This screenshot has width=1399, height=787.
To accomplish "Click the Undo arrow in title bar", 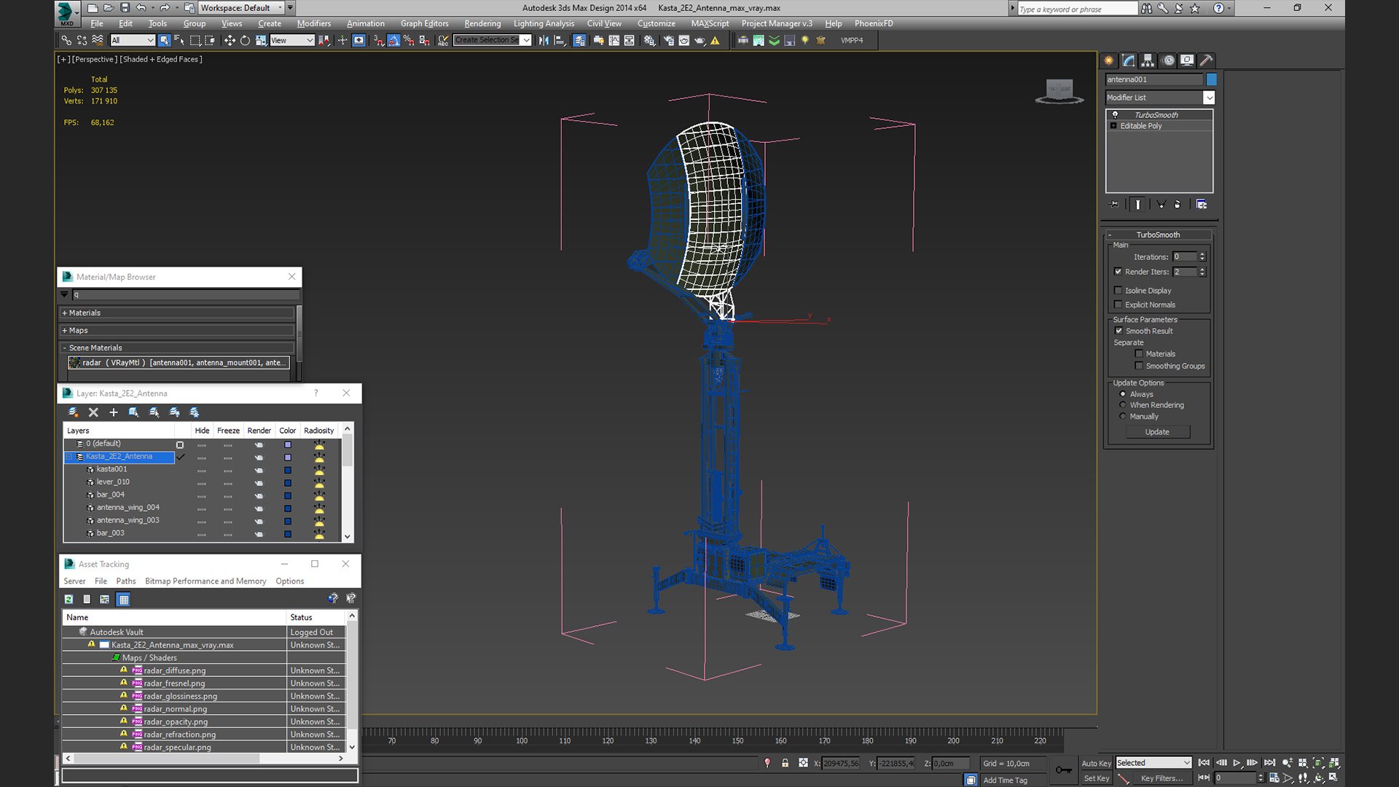I will [141, 8].
